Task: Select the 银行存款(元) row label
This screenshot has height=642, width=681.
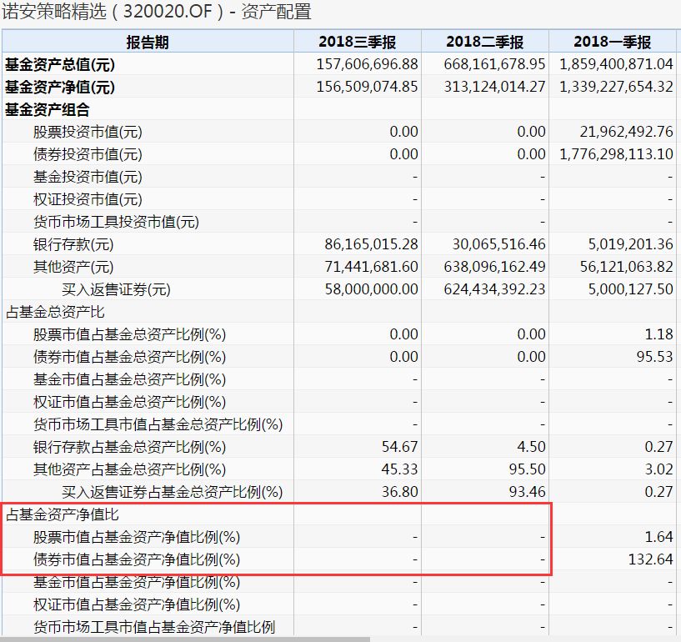Action: click(73, 244)
